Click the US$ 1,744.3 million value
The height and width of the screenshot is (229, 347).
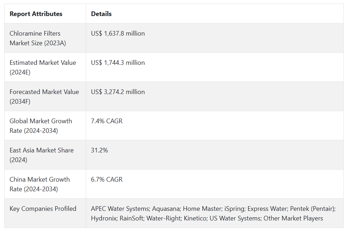pyautogui.click(x=118, y=63)
